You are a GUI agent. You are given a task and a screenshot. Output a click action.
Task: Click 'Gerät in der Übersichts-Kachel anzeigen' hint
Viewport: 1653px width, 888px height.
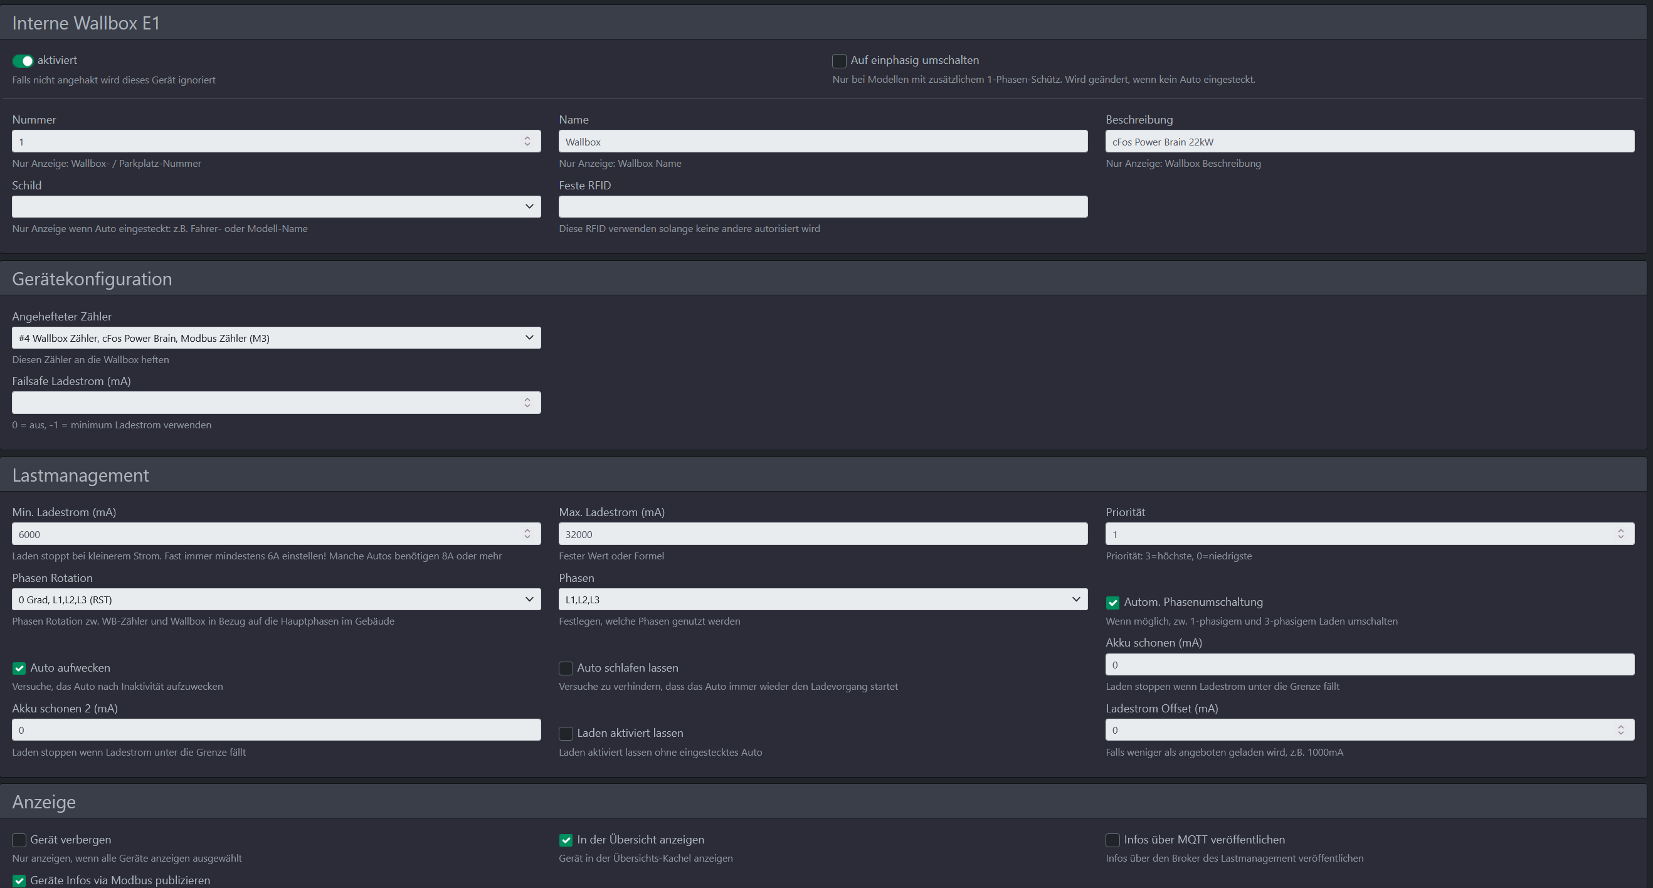click(645, 859)
